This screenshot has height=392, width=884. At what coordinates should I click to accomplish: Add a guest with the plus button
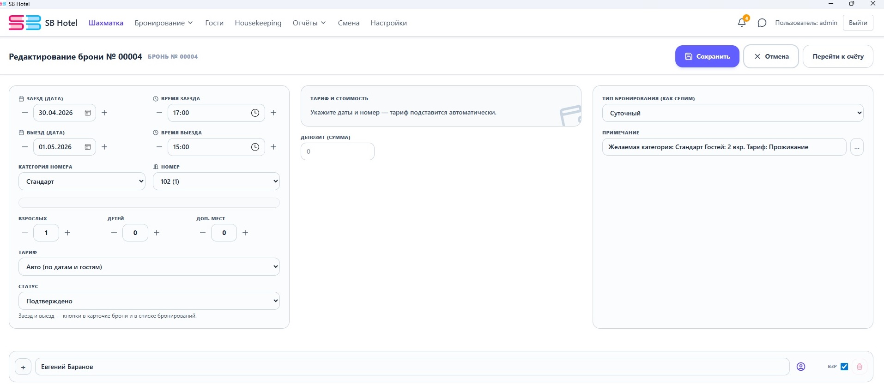[x=23, y=367]
